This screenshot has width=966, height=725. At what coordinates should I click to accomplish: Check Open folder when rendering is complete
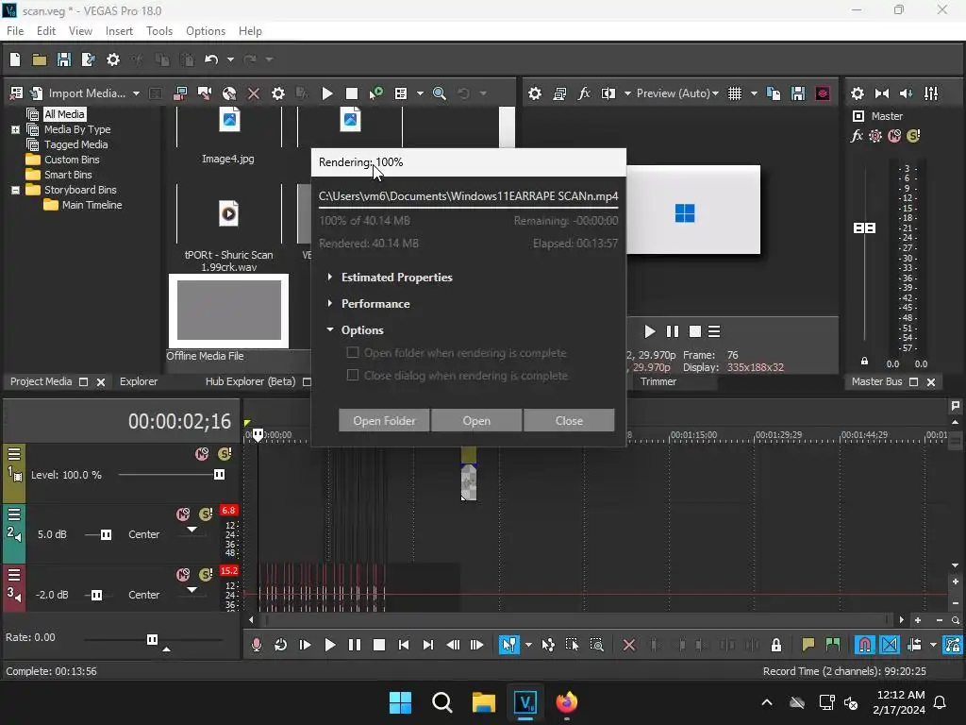coord(353,353)
